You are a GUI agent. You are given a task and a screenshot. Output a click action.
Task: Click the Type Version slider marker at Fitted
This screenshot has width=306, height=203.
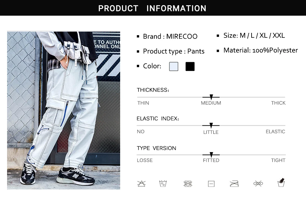[x=211, y=155]
